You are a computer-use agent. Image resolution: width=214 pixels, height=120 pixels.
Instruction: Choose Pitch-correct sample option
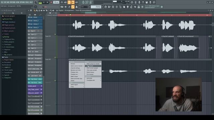point(93,68)
